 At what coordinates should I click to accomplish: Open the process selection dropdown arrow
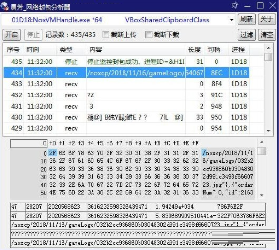pyautogui.click(x=232, y=20)
